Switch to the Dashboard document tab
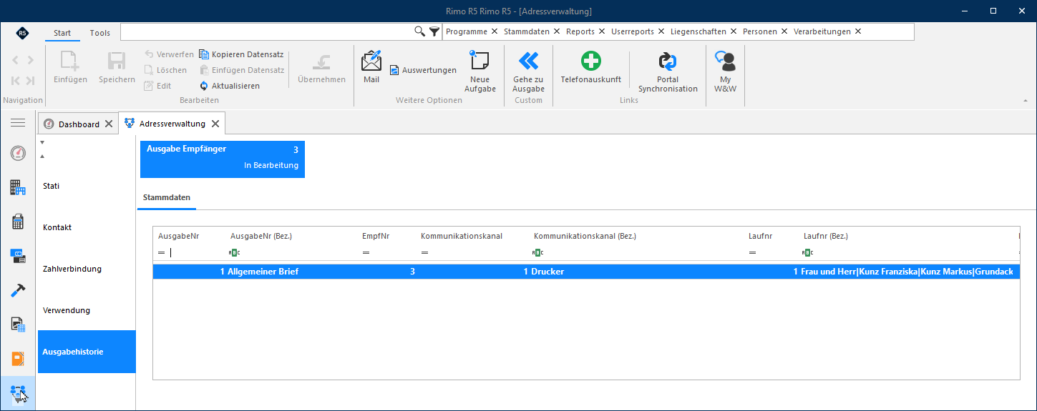1037x411 pixels. click(x=79, y=124)
